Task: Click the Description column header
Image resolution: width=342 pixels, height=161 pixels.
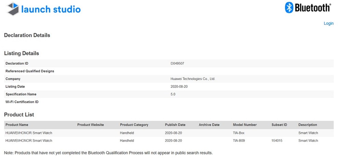Action: click(308, 125)
